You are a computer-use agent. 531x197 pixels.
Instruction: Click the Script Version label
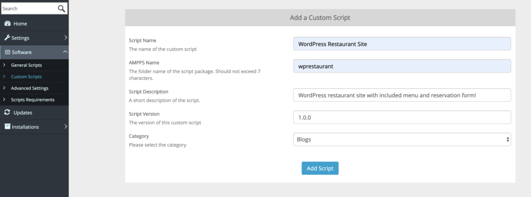144,114
